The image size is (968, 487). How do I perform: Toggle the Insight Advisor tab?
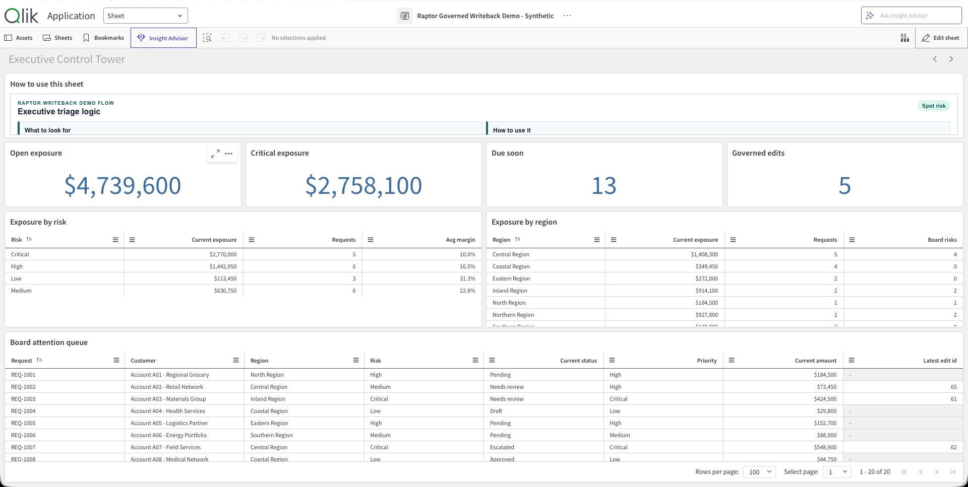(x=163, y=38)
